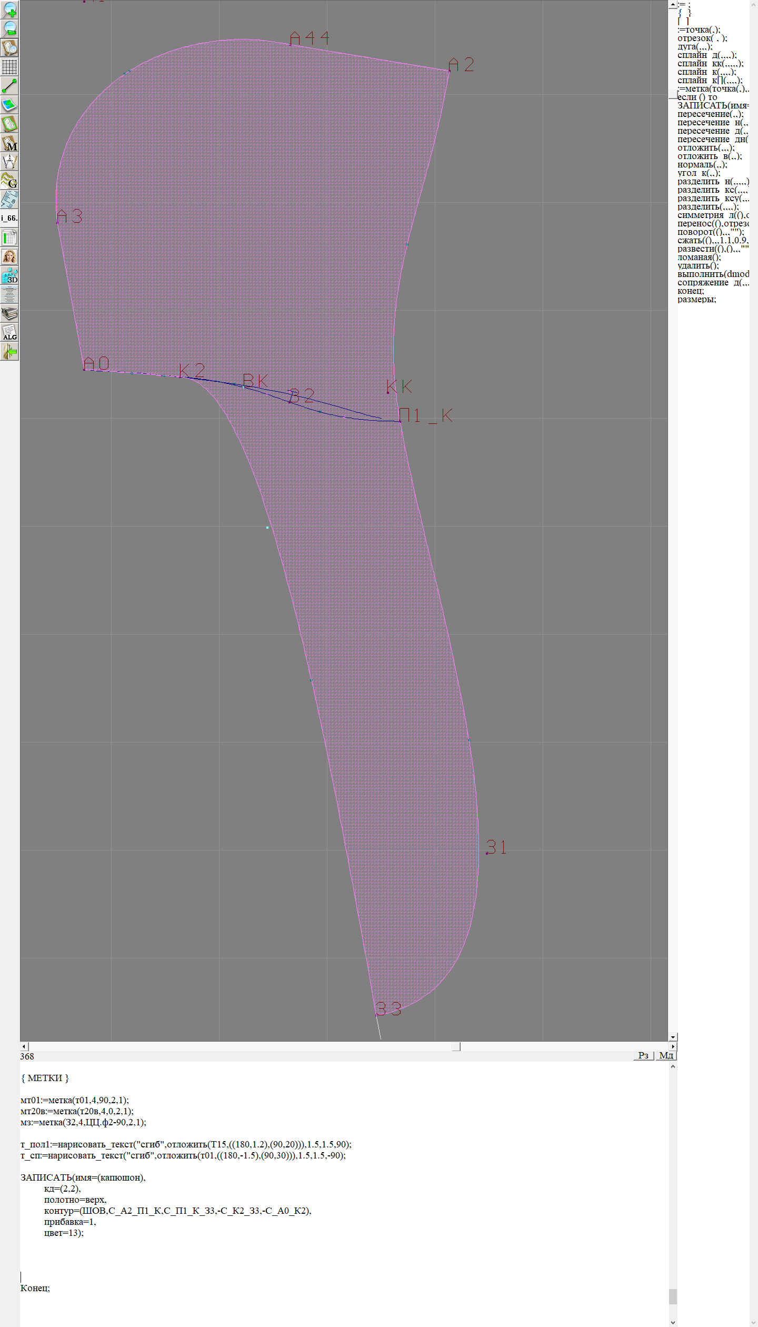Click the compass drafting tool icon
The width and height of the screenshot is (758, 1327).
(x=9, y=162)
